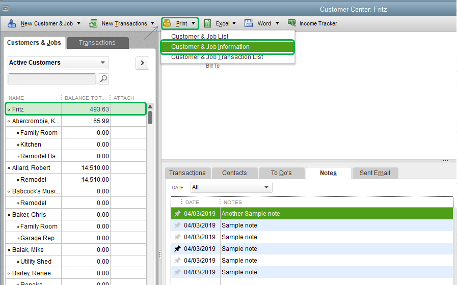The image size is (457, 285).
Task: Click the panel divider dots handle above tabs
Action: coord(445,161)
